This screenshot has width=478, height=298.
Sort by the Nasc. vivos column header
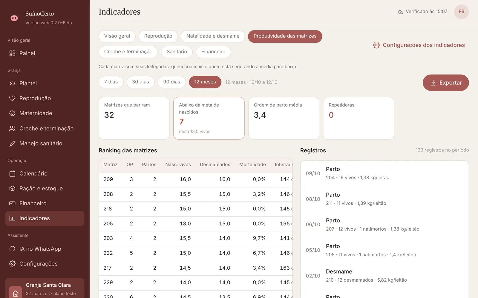[178, 164]
